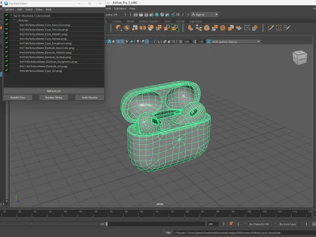The width and height of the screenshot is (316, 237).
Task: Click the Insert Edge Loop shelf icon
Action: 278,28
